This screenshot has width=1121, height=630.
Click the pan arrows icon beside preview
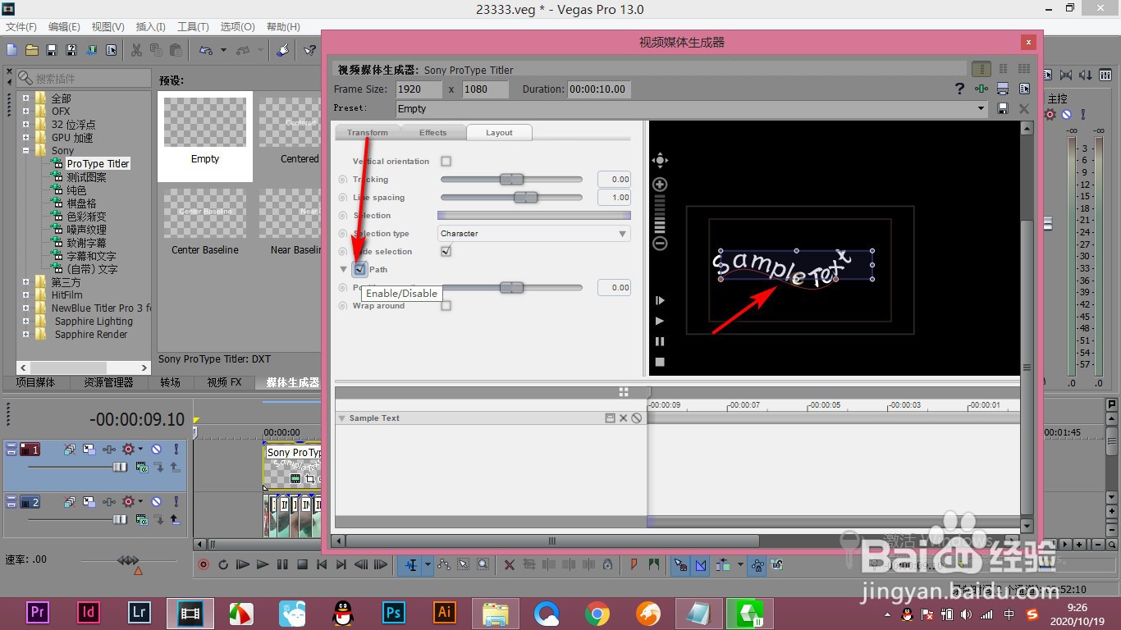click(660, 161)
